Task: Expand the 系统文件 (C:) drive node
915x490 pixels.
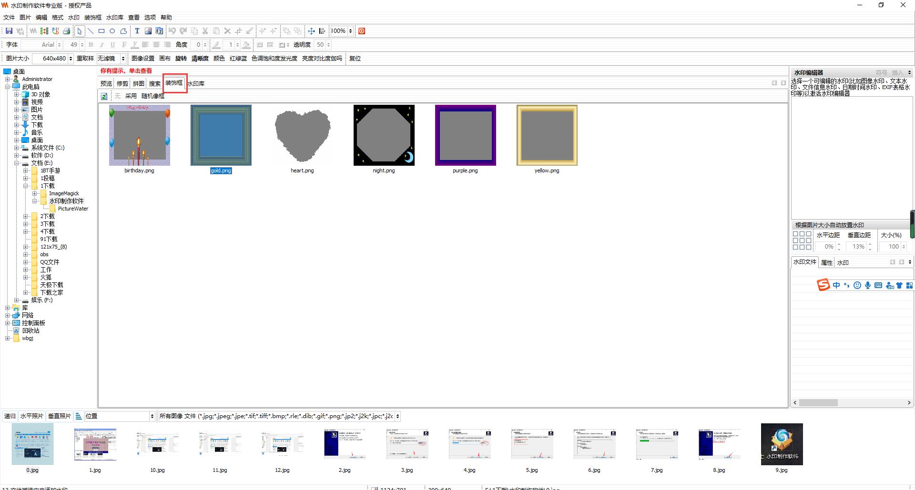Action: pyautogui.click(x=17, y=148)
